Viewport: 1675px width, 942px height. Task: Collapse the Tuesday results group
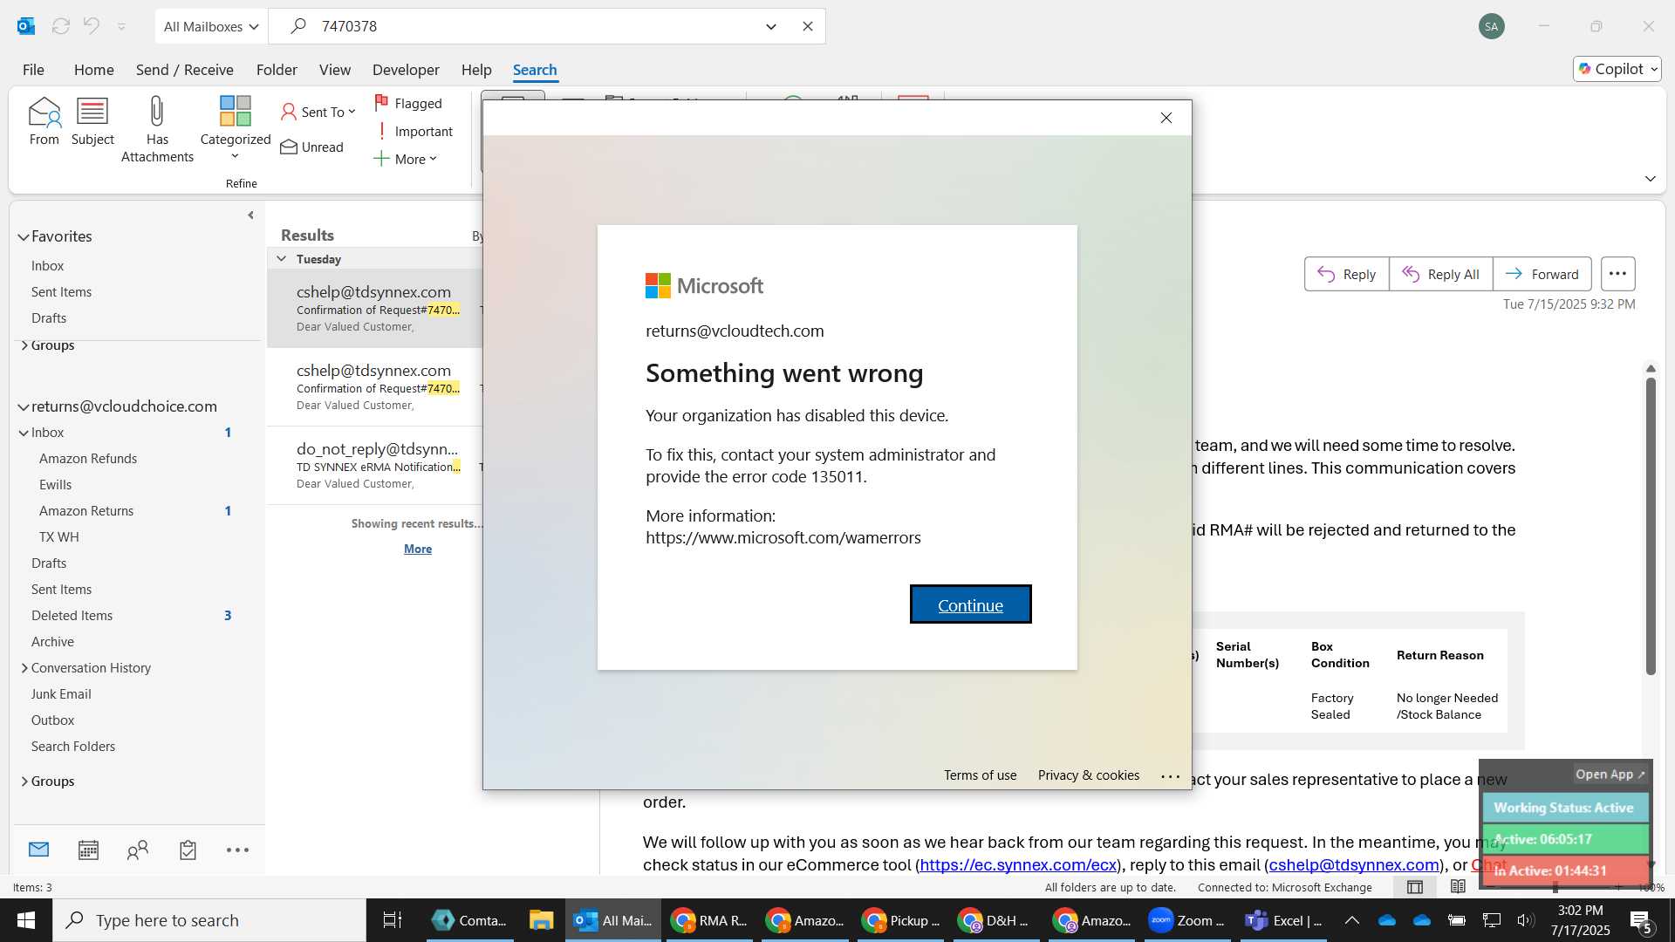tap(282, 259)
